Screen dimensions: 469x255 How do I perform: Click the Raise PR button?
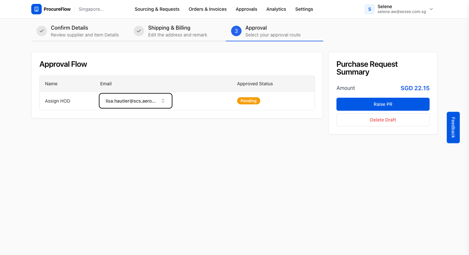[x=383, y=104]
